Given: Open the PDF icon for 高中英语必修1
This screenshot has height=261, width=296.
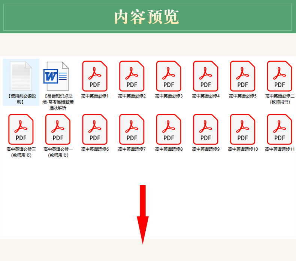Looking at the screenshot, I should (95, 76).
